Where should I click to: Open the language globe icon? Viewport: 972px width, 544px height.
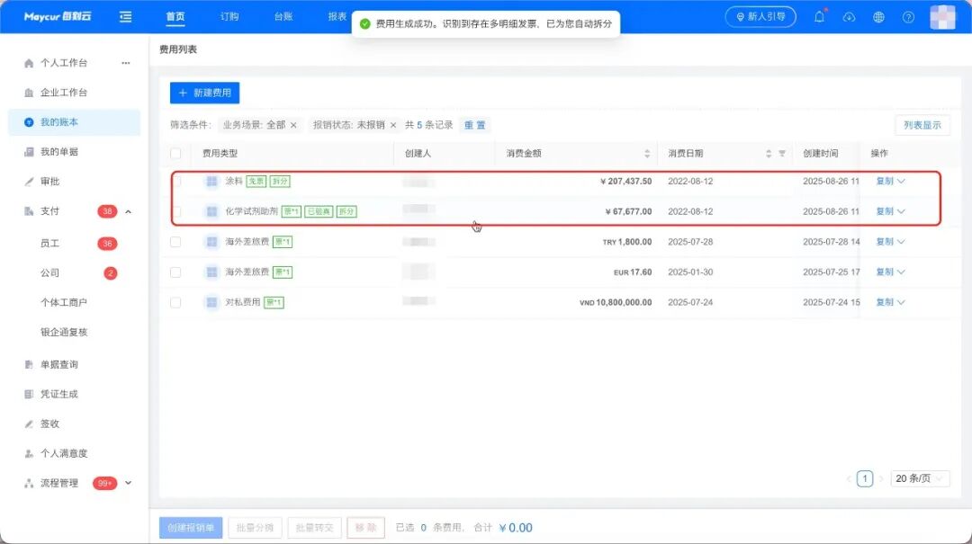click(x=879, y=17)
